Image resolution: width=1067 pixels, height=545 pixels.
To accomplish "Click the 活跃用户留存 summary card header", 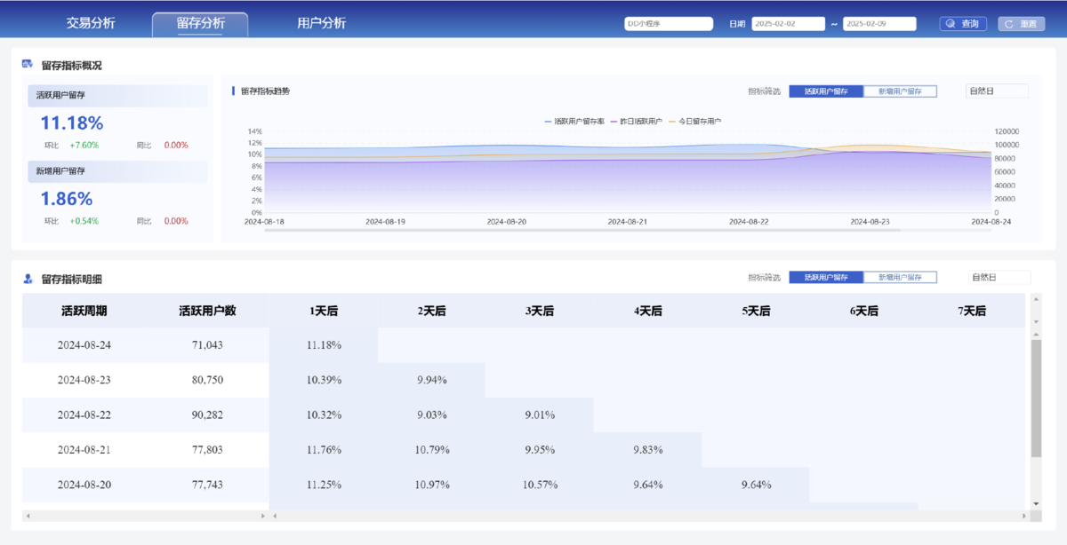I will 116,95.
